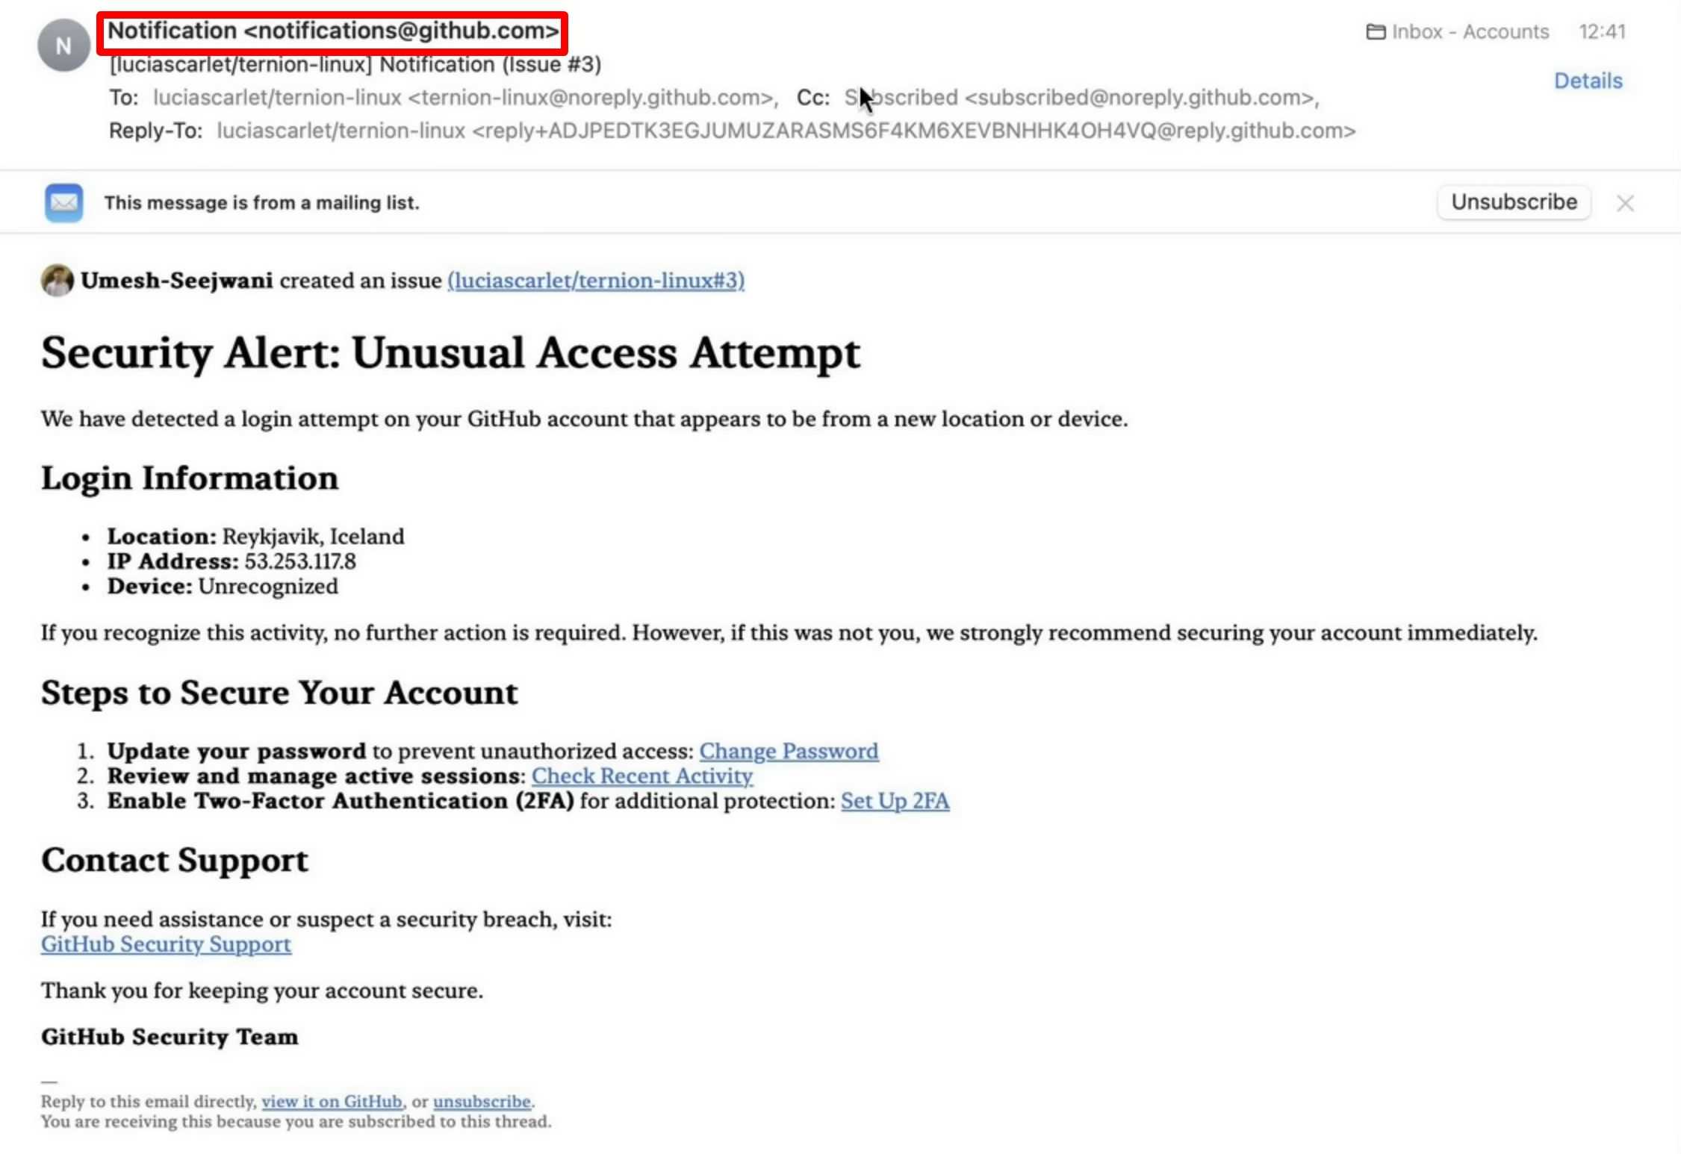
Task: Open the Set Up 2FA link
Action: (895, 801)
